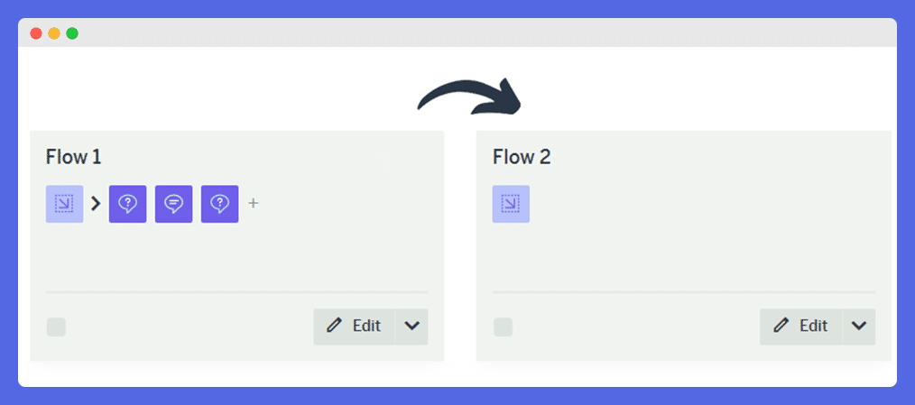The width and height of the screenshot is (915, 405).
Task: Click the Flow 2 title
Action: pyautogui.click(x=522, y=157)
